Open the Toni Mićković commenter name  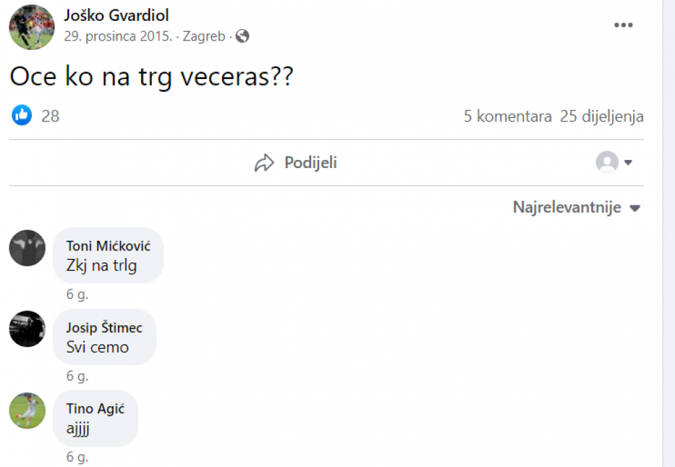click(x=108, y=246)
